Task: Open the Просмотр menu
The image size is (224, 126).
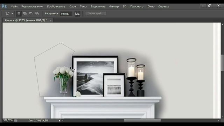Action: pos(137,6)
